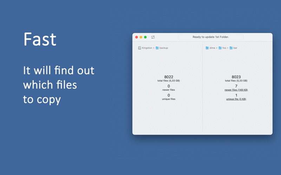The image size is (281, 175).
Task: Click the left pane total files (5,33 GB) label
Action: click(169, 81)
